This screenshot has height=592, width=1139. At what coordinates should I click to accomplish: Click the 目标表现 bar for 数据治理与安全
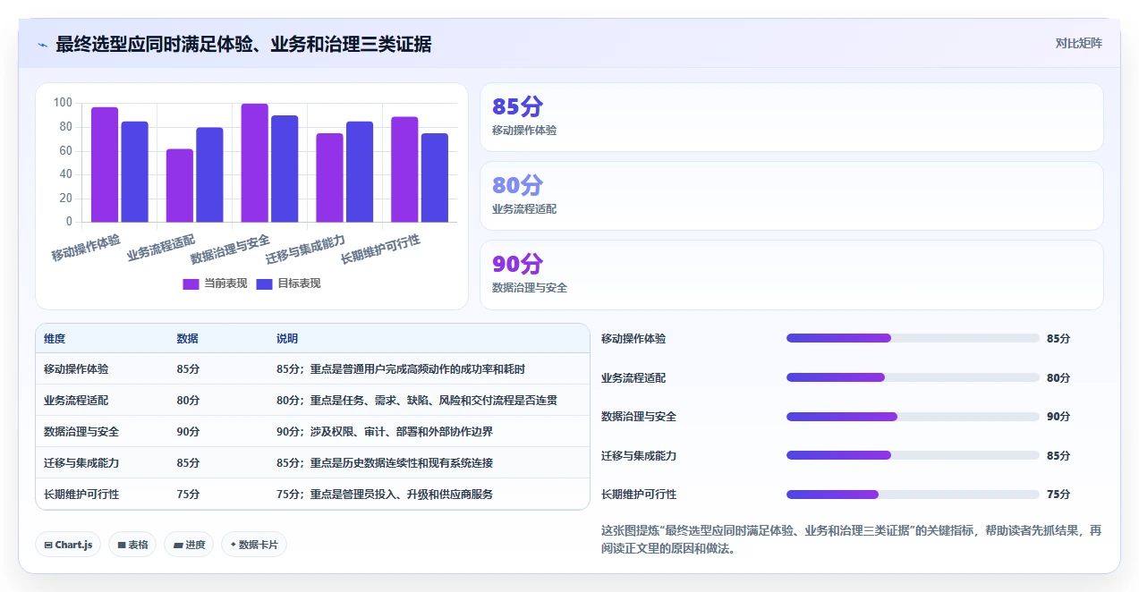[x=285, y=169]
